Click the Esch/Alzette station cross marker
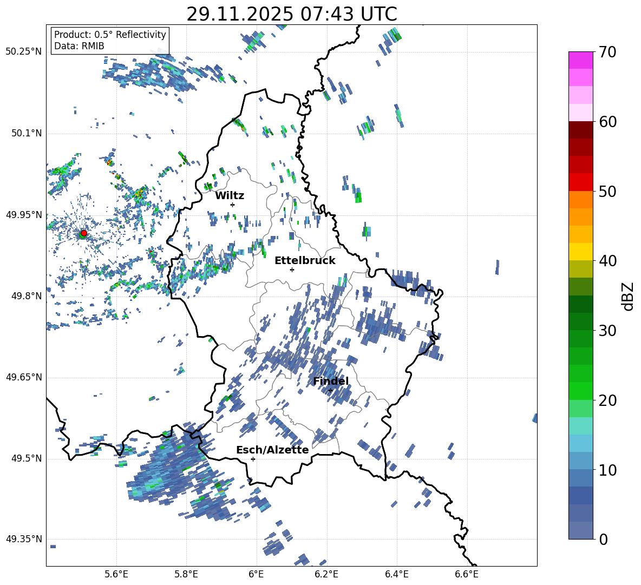This screenshot has height=585, width=641. click(x=253, y=459)
